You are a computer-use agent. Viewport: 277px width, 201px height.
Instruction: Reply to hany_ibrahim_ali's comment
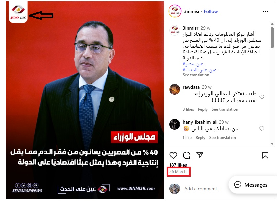(x=200, y=138)
